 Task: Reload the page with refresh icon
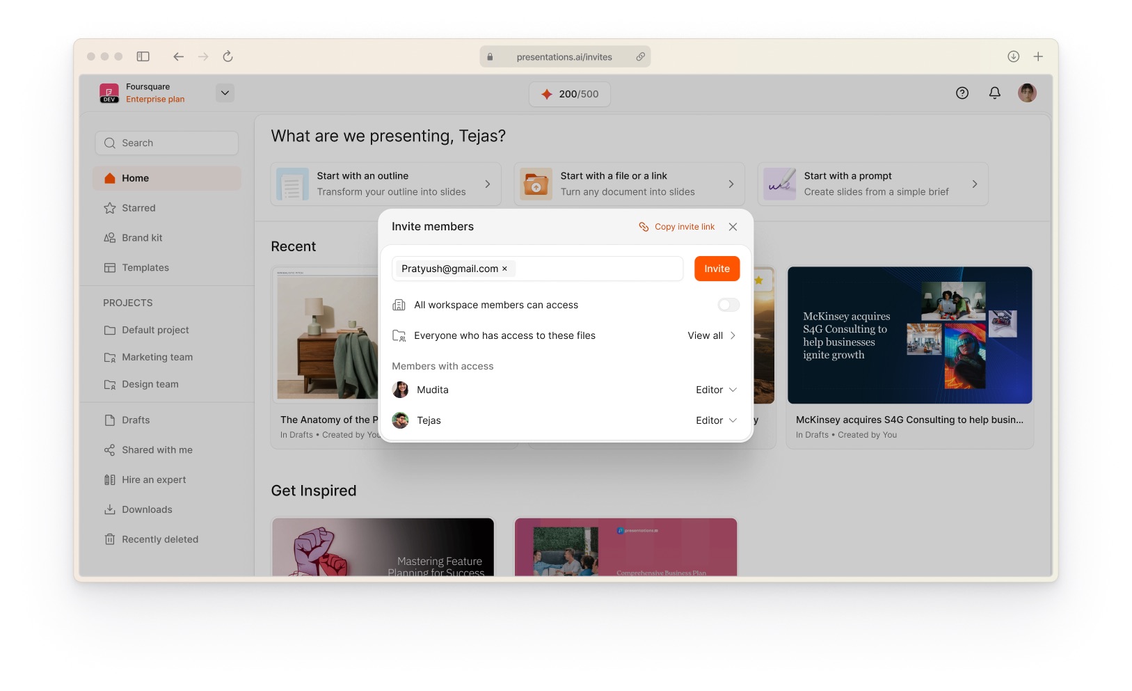tap(228, 56)
